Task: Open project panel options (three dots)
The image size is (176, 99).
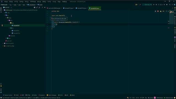Action: pyautogui.click(x=42, y=7)
